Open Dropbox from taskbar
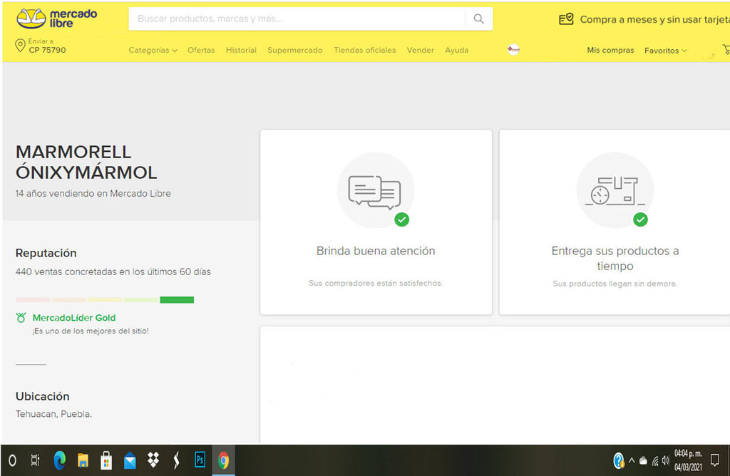The image size is (730, 476). coord(153,460)
